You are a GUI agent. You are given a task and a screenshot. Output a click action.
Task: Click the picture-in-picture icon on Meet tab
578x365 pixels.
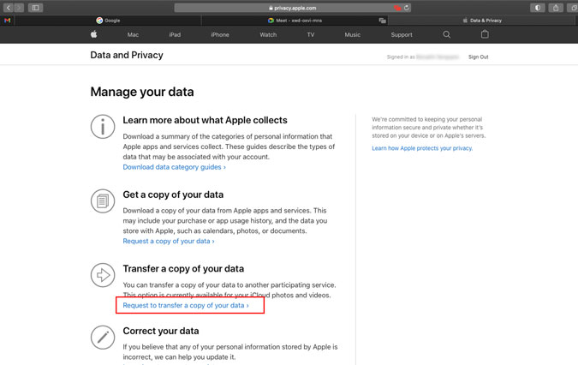(x=382, y=21)
